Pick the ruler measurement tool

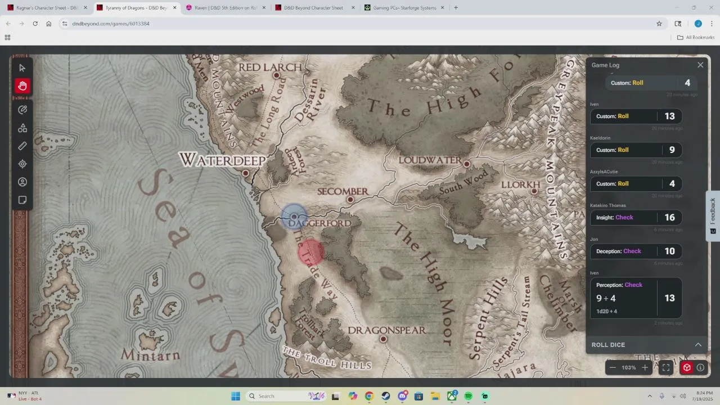[x=22, y=146]
